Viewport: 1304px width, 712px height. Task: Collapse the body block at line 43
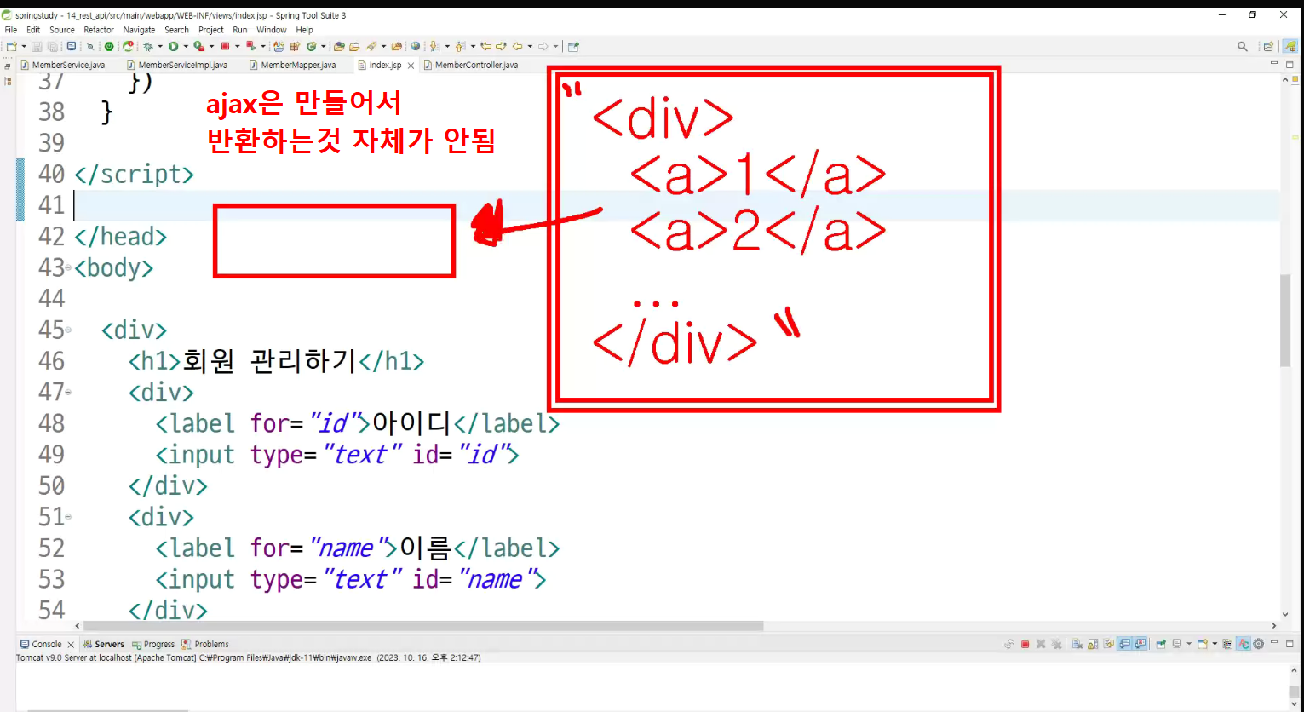coord(68,268)
